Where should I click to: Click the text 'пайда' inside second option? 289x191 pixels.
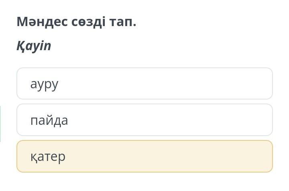click(x=49, y=120)
